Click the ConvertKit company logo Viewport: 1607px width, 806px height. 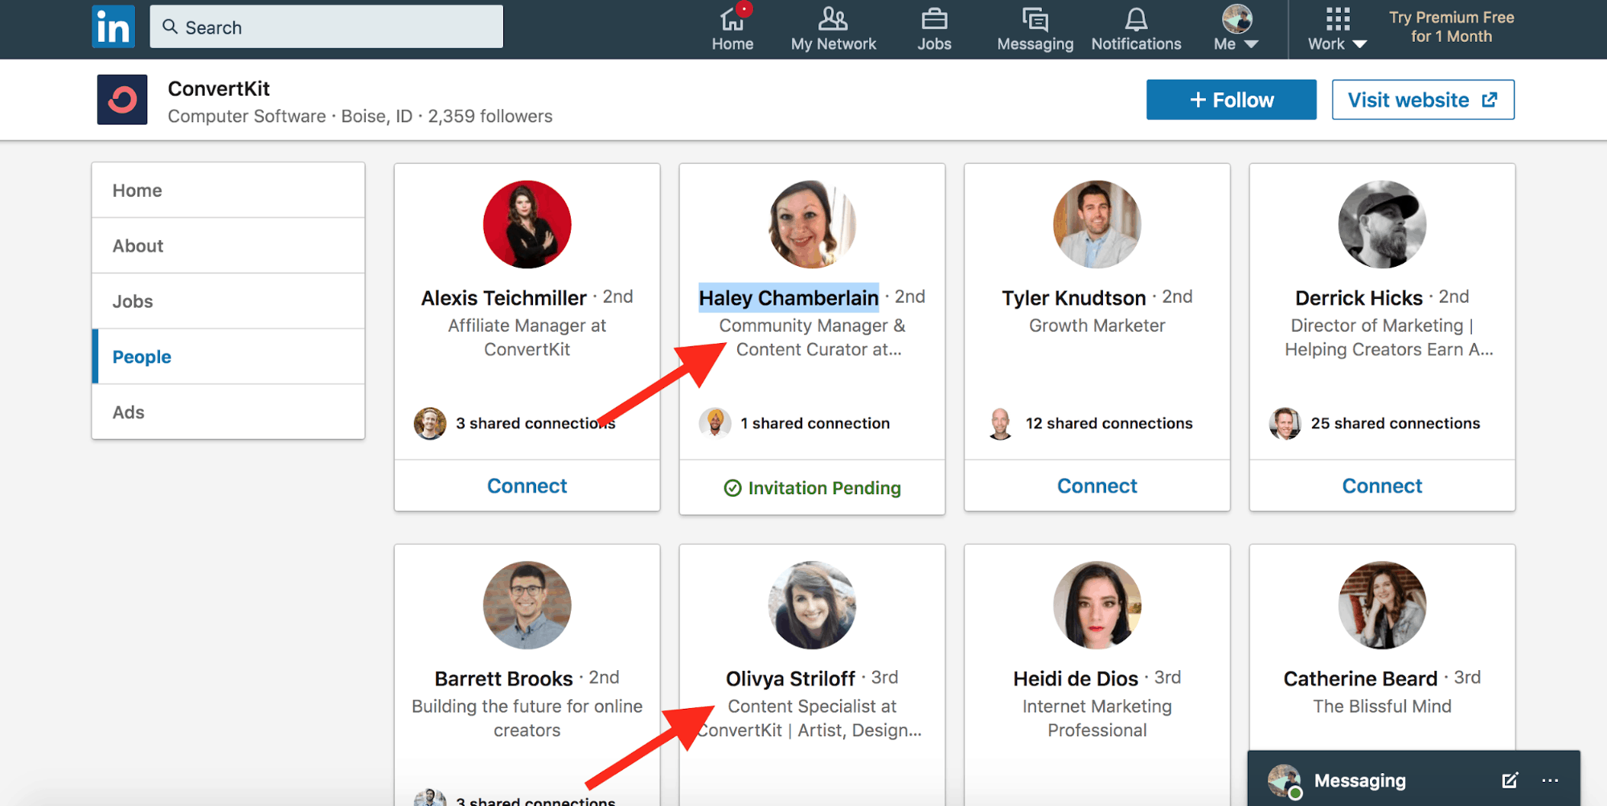pyautogui.click(x=122, y=100)
